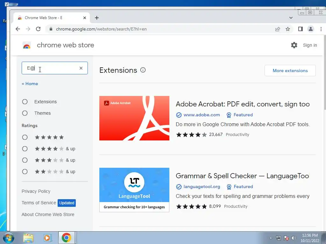Filter by five-star ratings only
The width and height of the screenshot is (326, 244).
coord(25,137)
